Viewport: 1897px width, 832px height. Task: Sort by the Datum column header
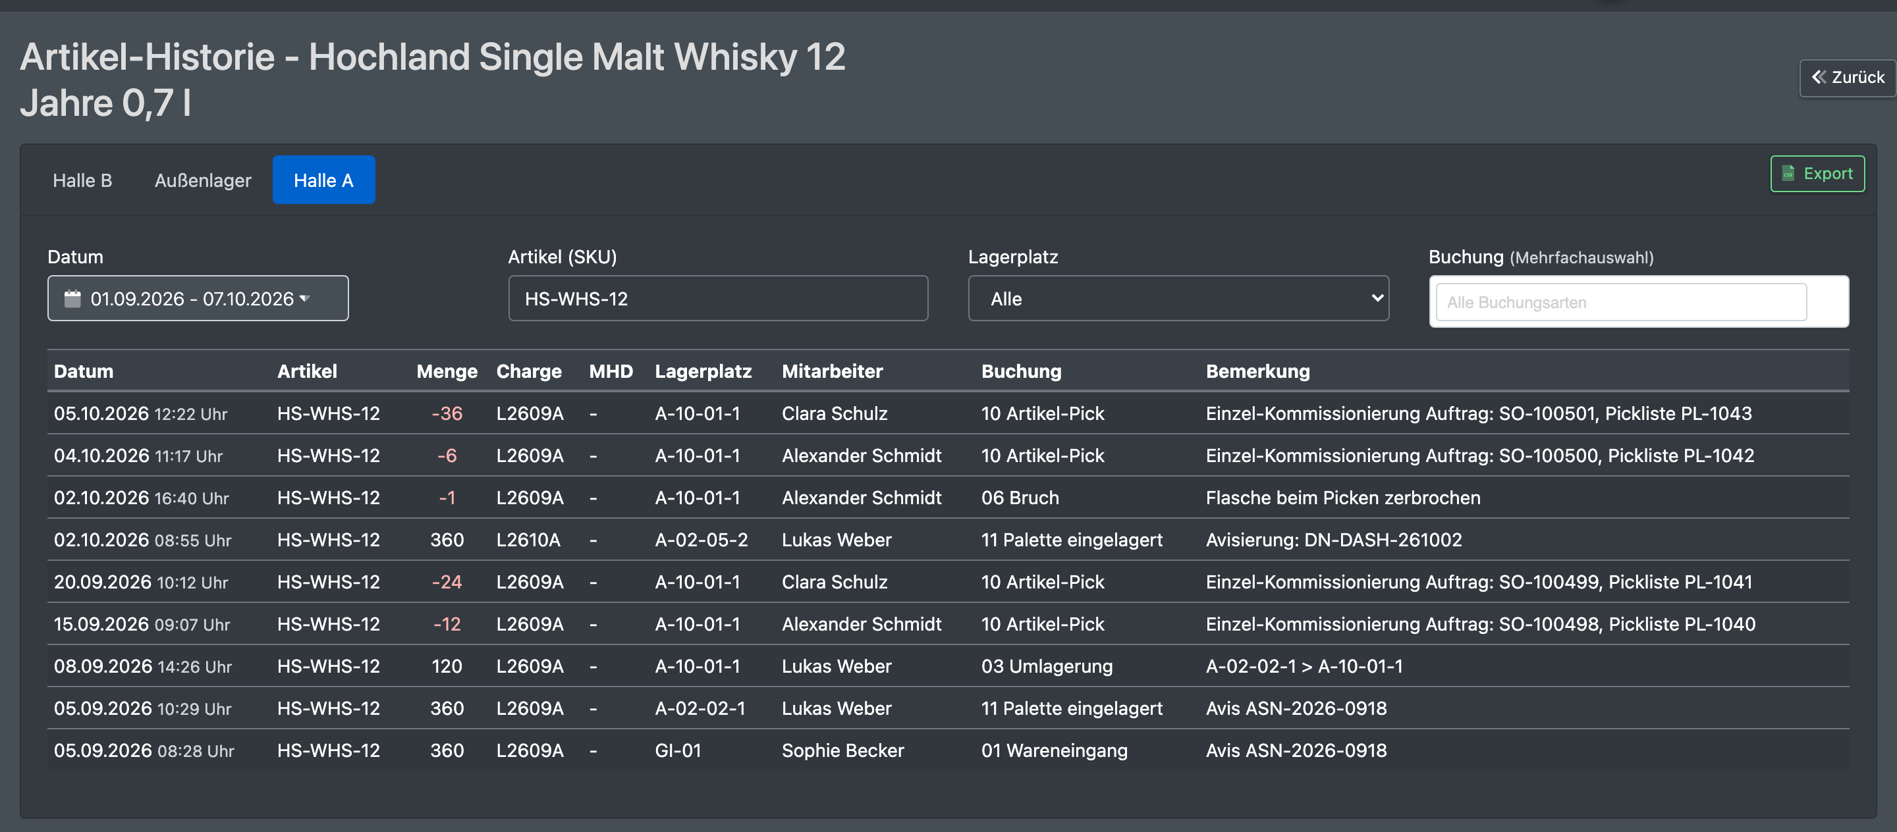(x=83, y=371)
